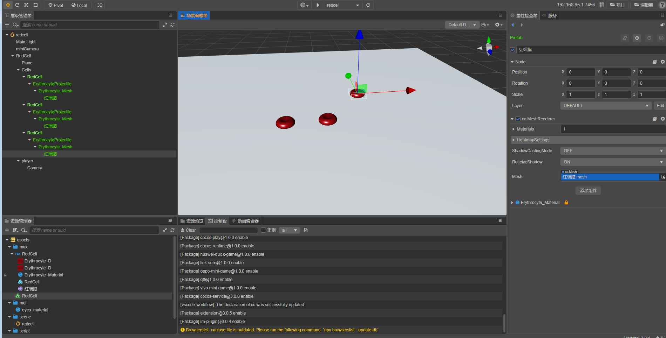
Task: Select the 场景编辑器 scene tab
Action: pyautogui.click(x=194, y=15)
